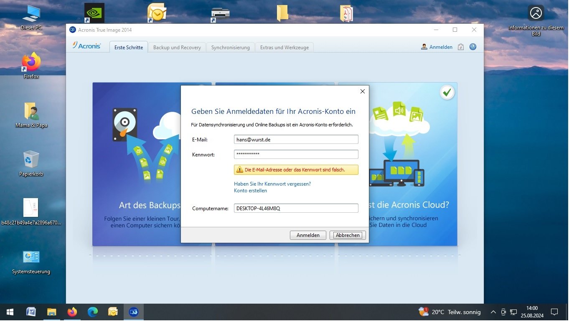
Task: Click the E-Mail: field label
Action: [200, 140]
